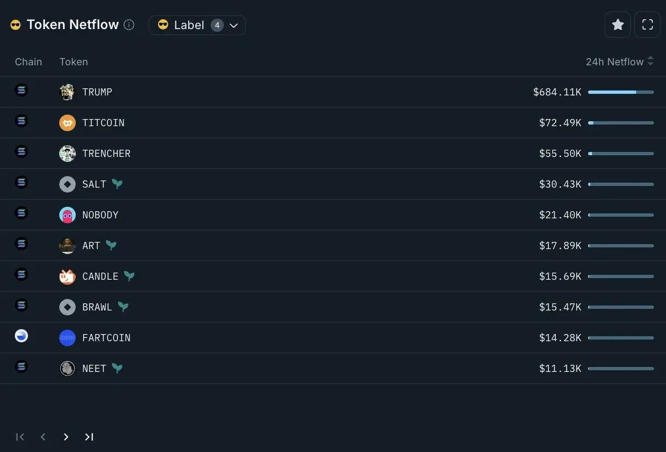
Task: Open the Label filter dropdown
Action: point(197,25)
